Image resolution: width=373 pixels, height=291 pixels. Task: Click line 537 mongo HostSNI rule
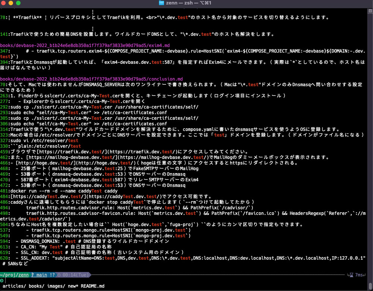pyautogui.click(x=108, y=230)
